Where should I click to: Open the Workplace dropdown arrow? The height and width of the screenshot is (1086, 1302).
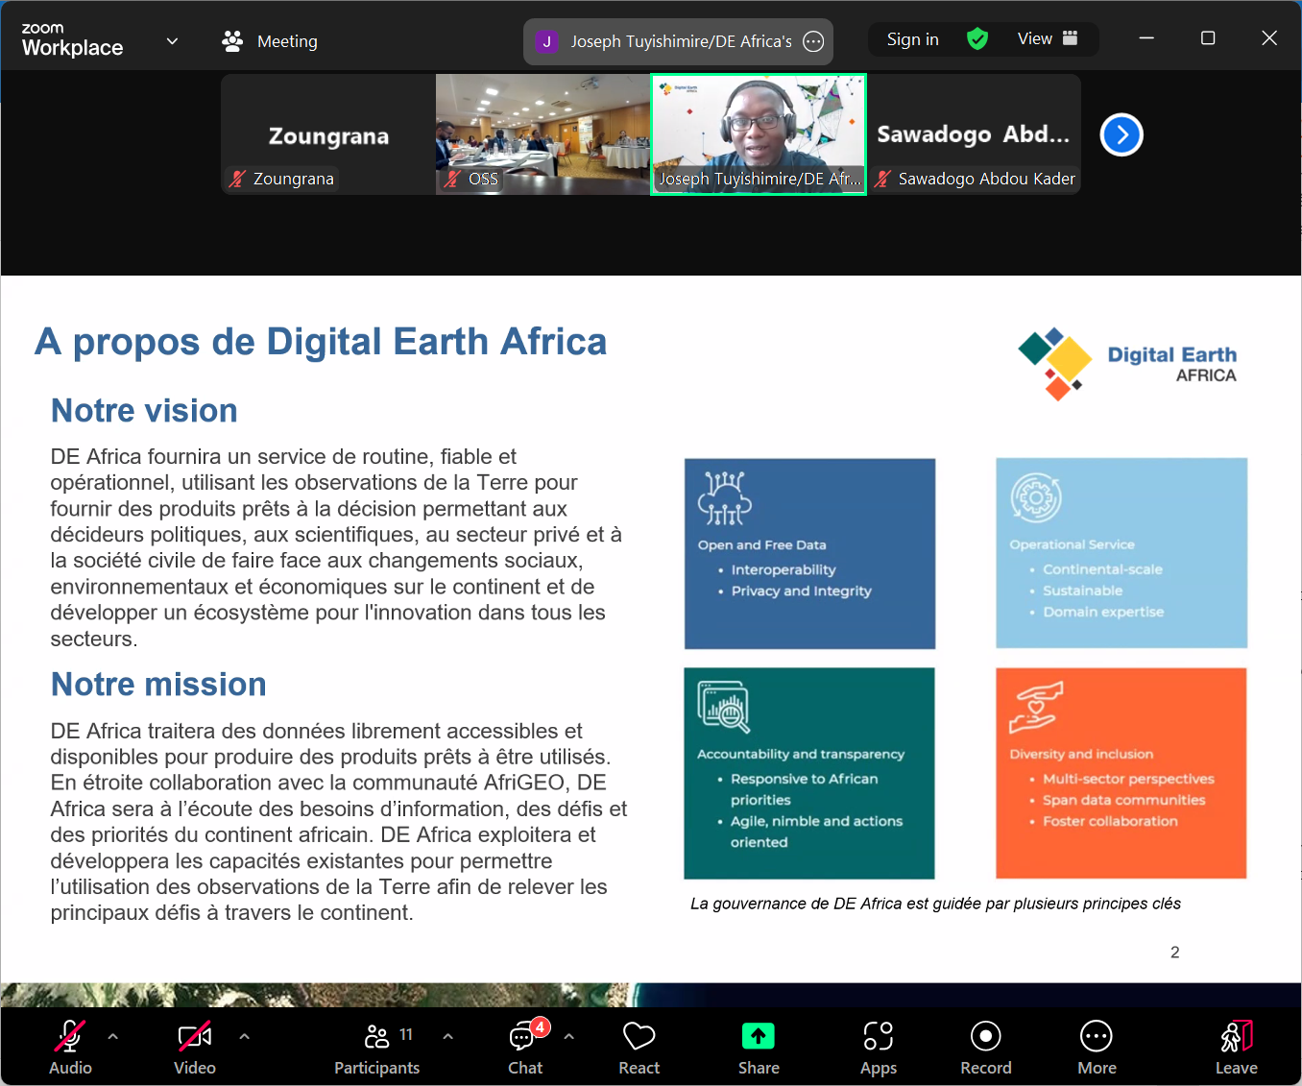click(x=171, y=41)
